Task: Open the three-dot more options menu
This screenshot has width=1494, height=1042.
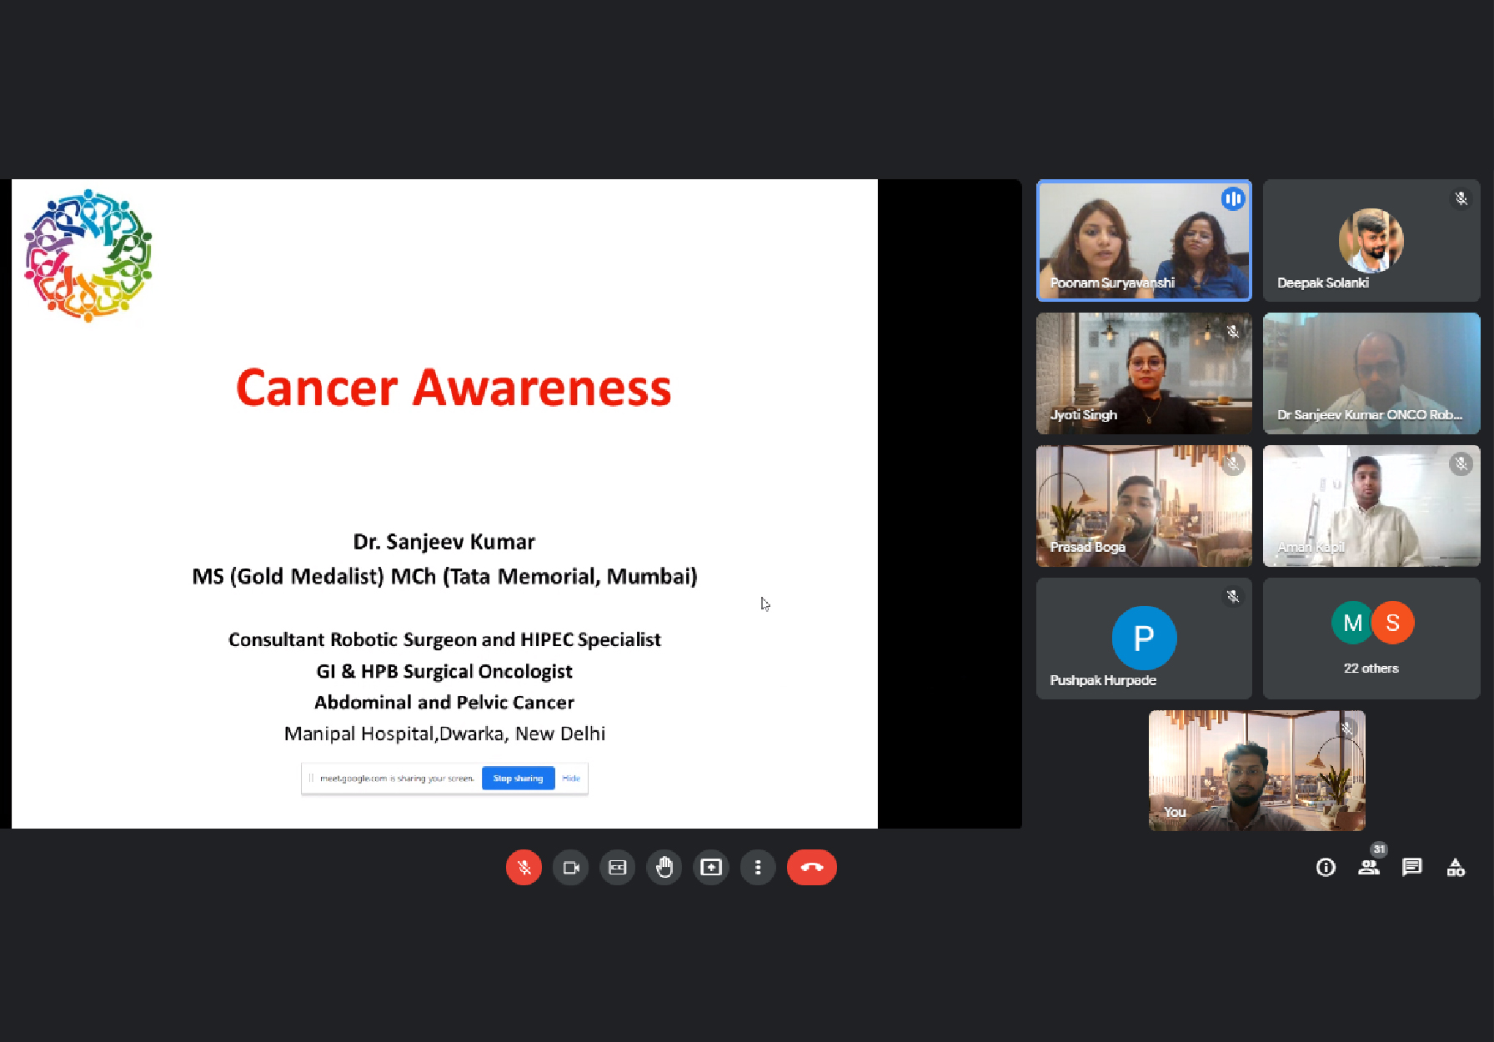Action: [757, 868]
